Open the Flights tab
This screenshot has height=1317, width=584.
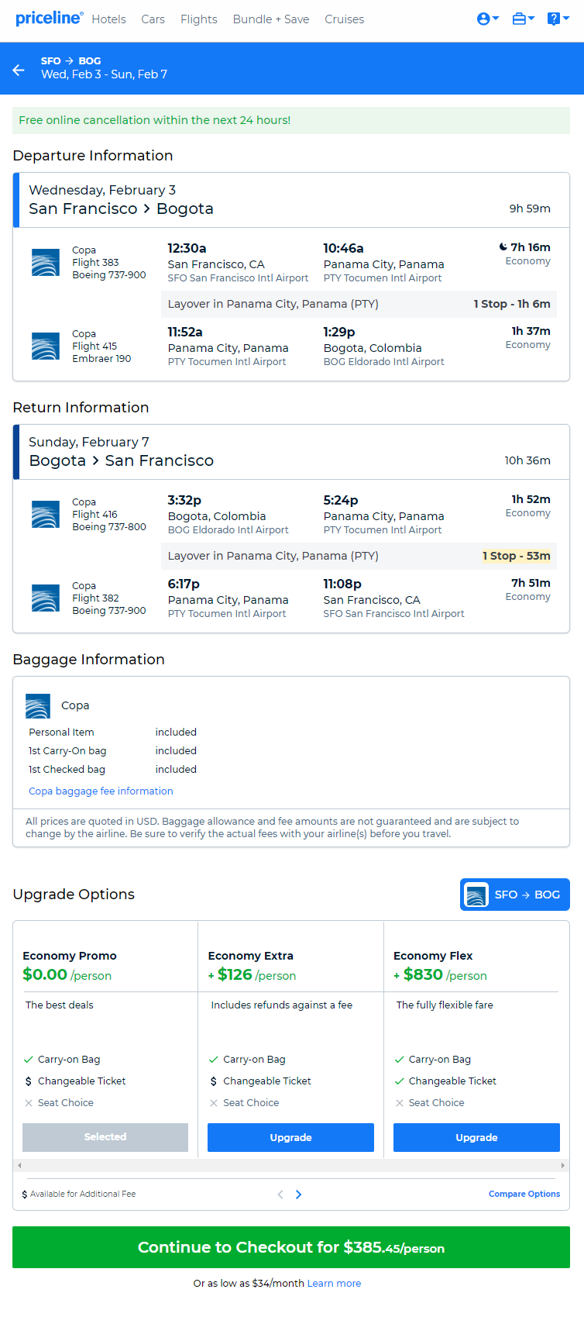(199, 19)
